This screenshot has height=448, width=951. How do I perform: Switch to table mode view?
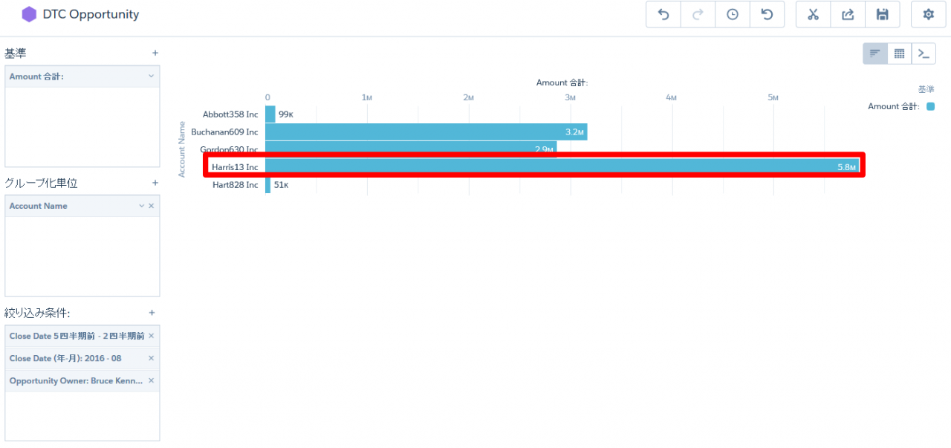[899, 53]
